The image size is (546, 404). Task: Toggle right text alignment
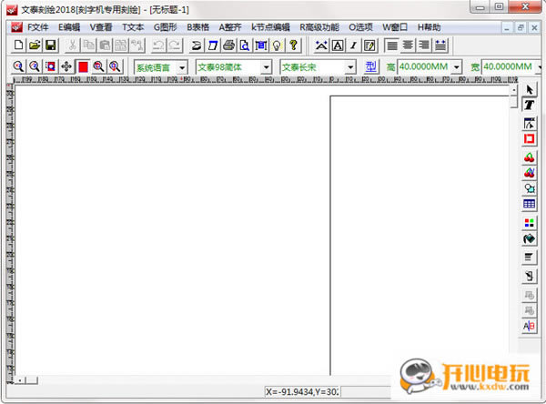[424, 45]
